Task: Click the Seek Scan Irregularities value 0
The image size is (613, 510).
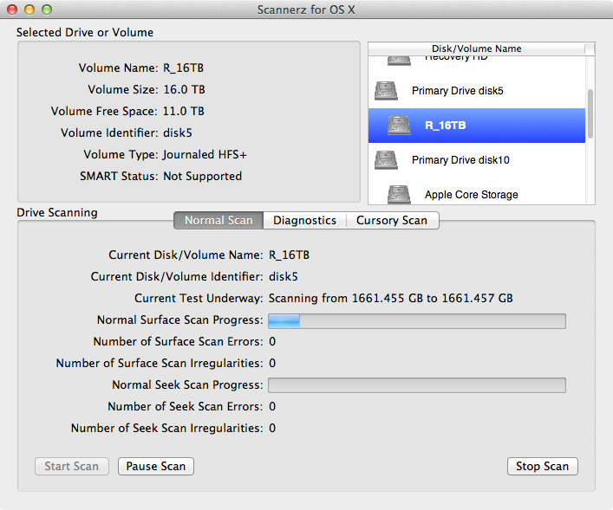Action: pos(272,428)
